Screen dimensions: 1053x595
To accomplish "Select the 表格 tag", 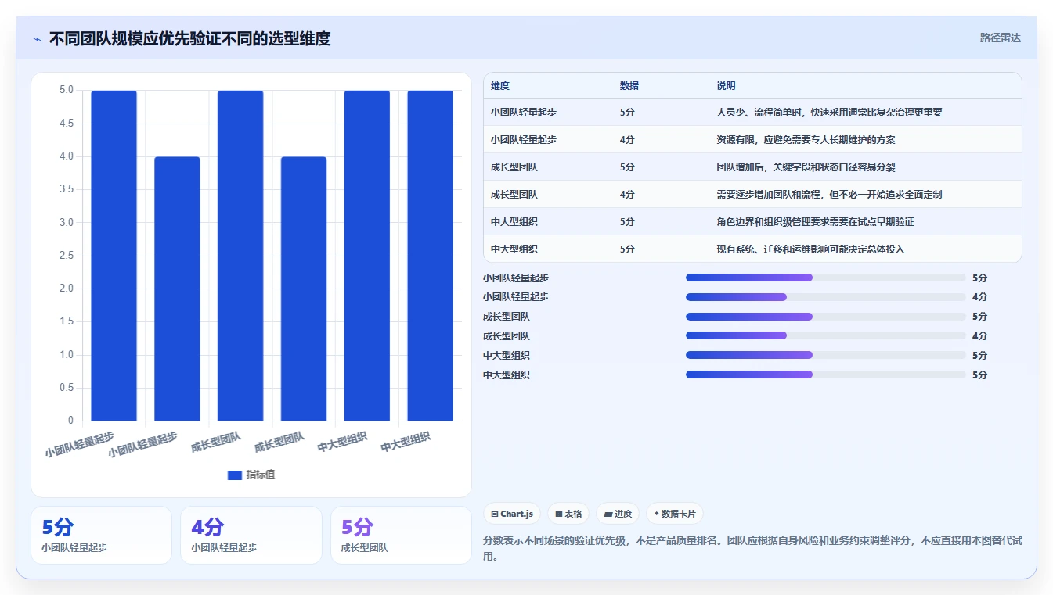I will 568,514.
